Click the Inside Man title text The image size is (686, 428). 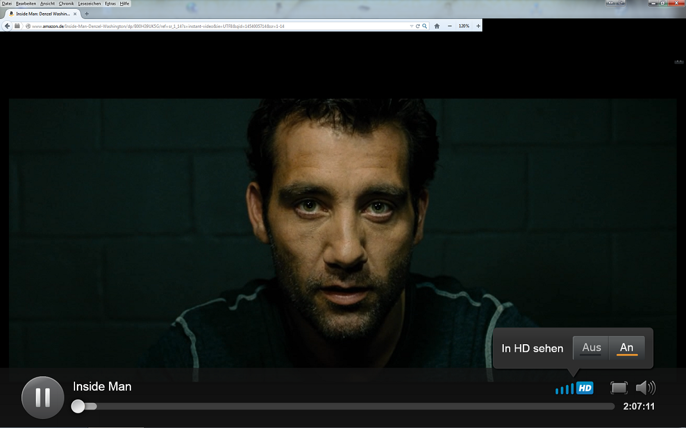102,386
